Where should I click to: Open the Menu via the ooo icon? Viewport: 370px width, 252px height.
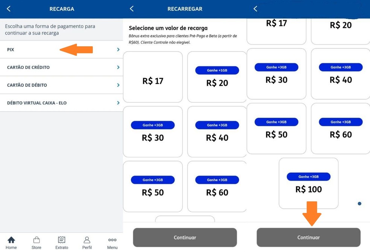112,242
